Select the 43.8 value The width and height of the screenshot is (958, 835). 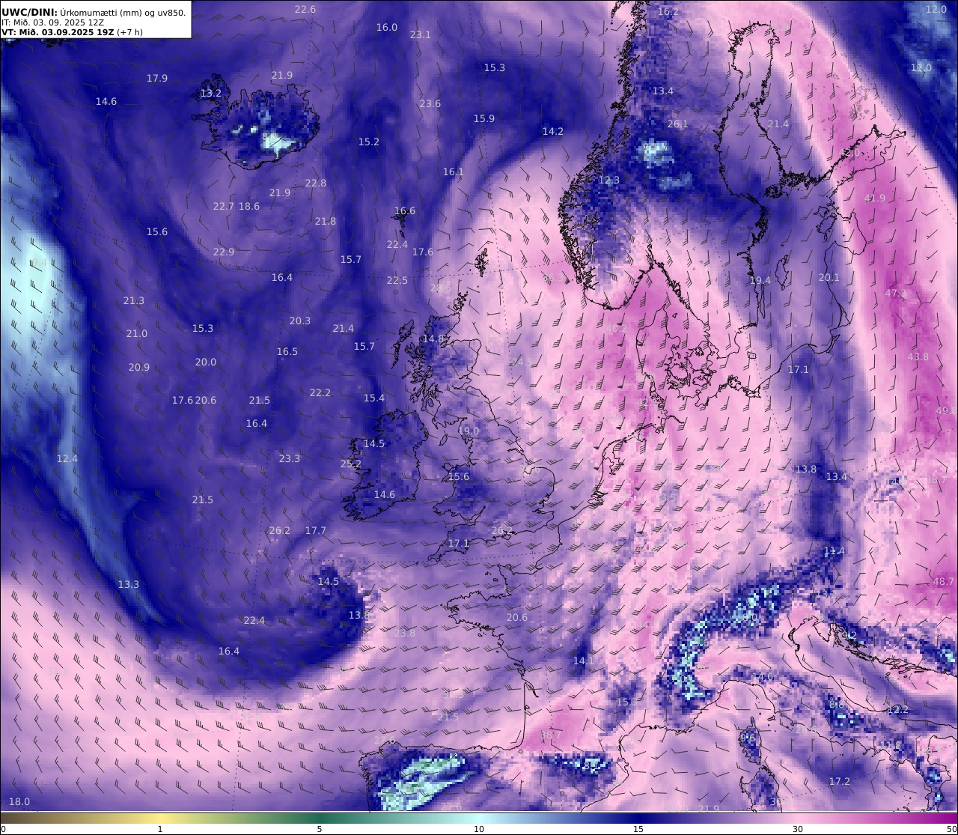pyautogui.click(x=918, y=357)
